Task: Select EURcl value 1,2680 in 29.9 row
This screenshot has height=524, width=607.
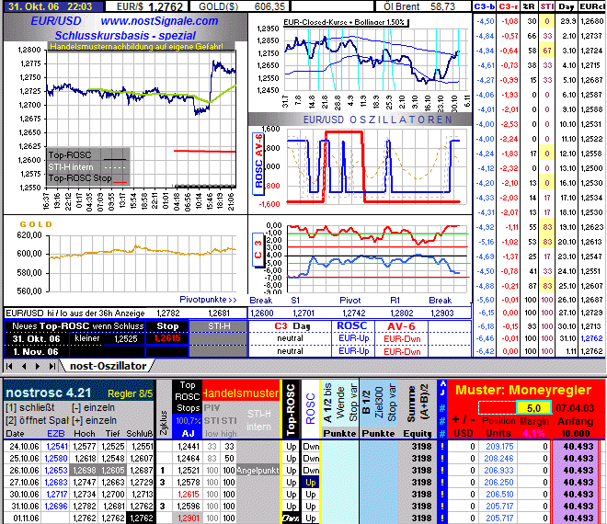Action: pos(592,21)
